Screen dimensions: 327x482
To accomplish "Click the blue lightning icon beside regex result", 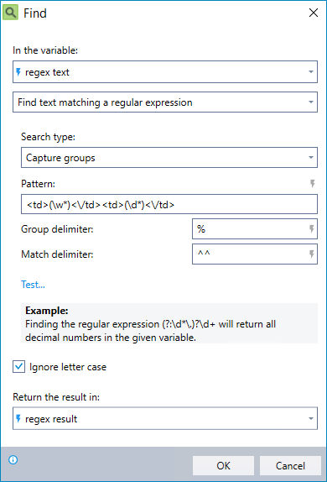I will 18,419.
